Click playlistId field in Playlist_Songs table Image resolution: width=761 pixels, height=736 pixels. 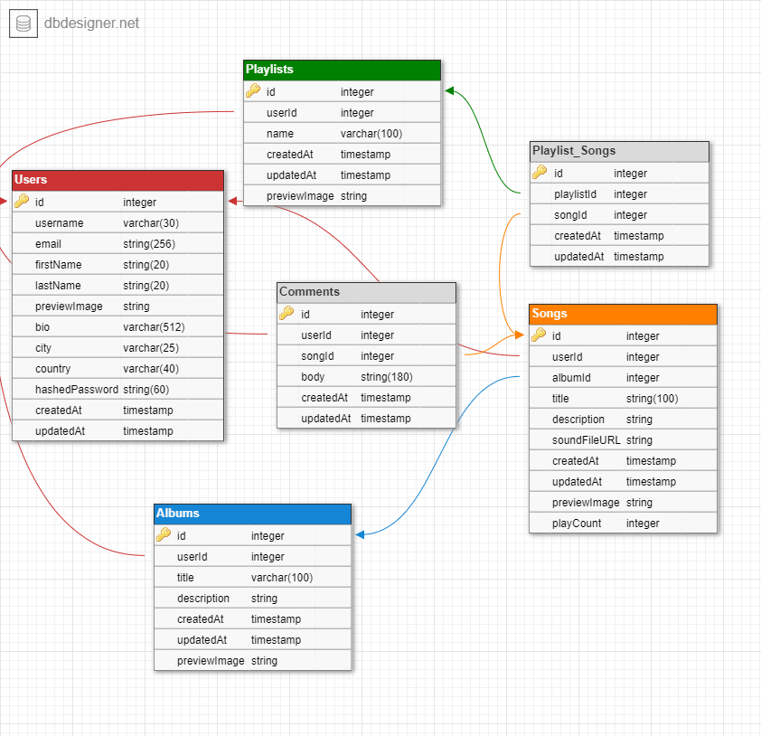[575, 194]
